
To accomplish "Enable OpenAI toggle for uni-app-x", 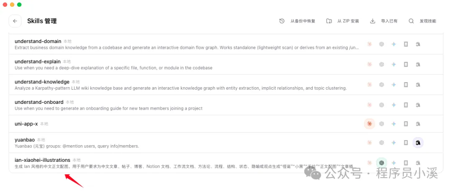I will tap(382, 124).
